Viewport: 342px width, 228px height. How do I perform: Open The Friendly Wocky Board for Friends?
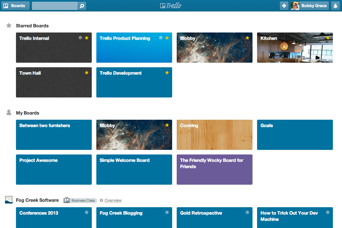pos(215,170)
